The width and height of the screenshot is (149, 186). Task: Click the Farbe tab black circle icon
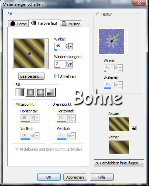pos(13,24)
